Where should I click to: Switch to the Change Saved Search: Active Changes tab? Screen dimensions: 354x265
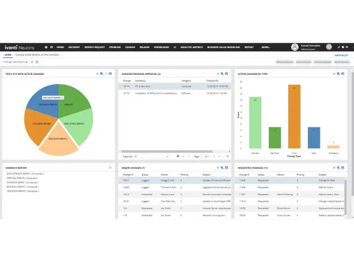37,55
